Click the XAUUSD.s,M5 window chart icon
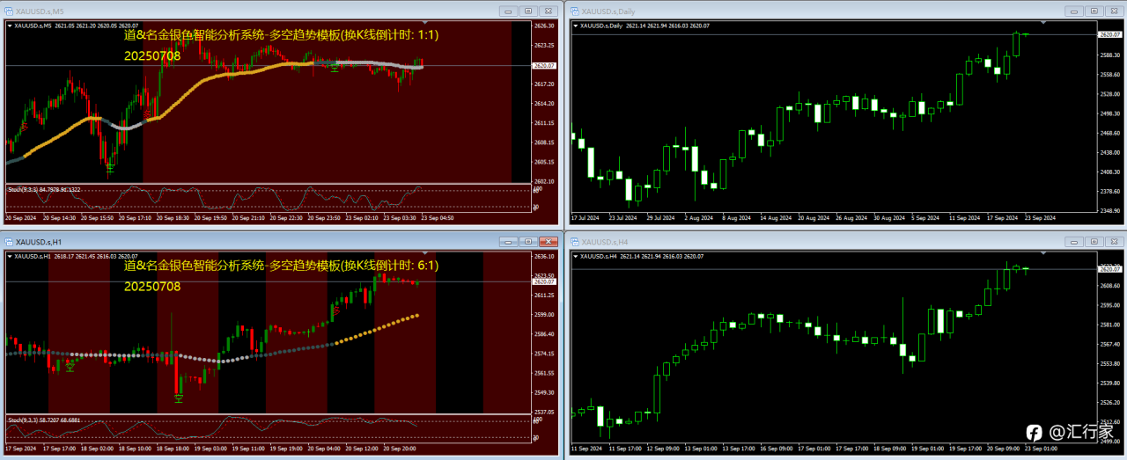 (x=9, y=11)
